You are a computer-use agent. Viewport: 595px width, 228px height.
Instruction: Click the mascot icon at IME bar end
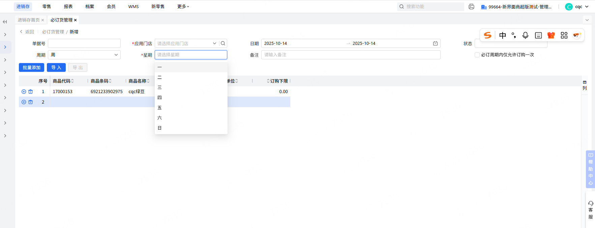[577, 35]
